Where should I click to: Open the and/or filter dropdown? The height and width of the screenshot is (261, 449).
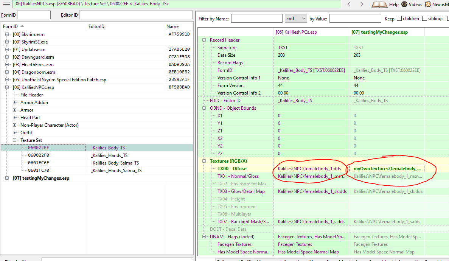pos(296,18)
